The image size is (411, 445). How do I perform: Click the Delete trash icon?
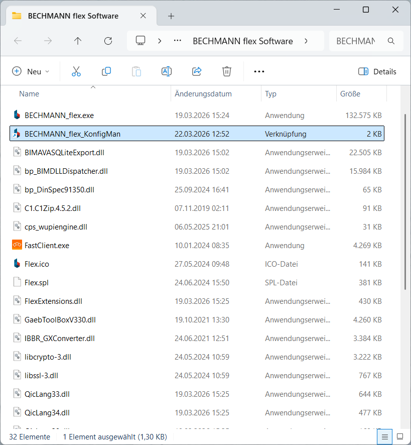[227, 71]
